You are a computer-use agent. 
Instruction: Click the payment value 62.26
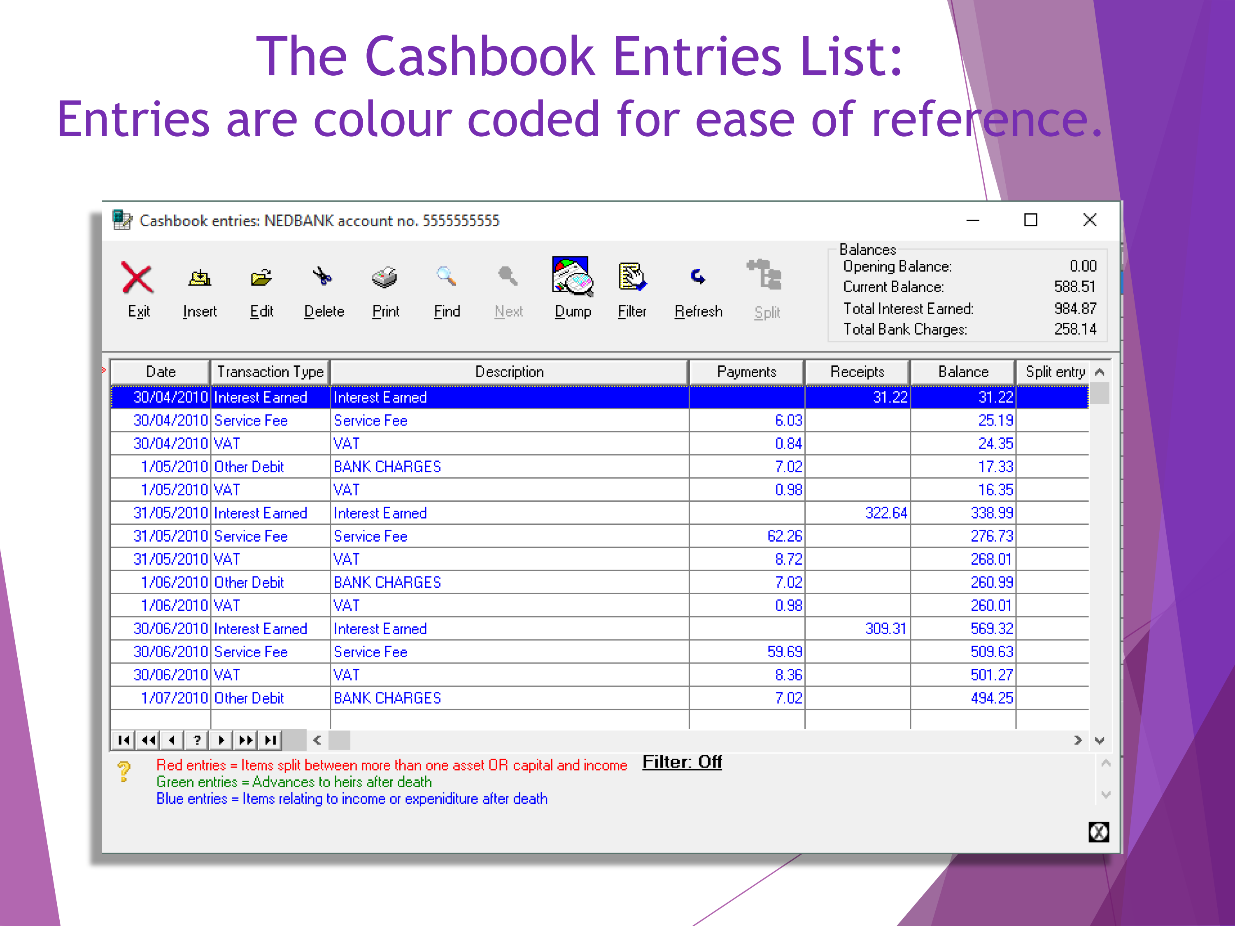(x=785, y=536)
